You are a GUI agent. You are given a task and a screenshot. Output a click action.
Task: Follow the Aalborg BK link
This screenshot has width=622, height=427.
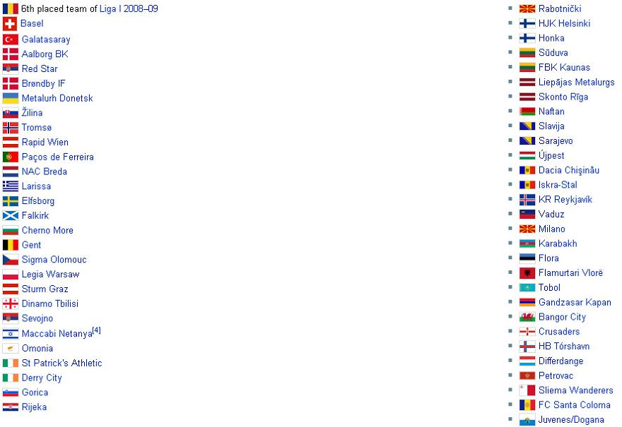[x=45, y=54]
